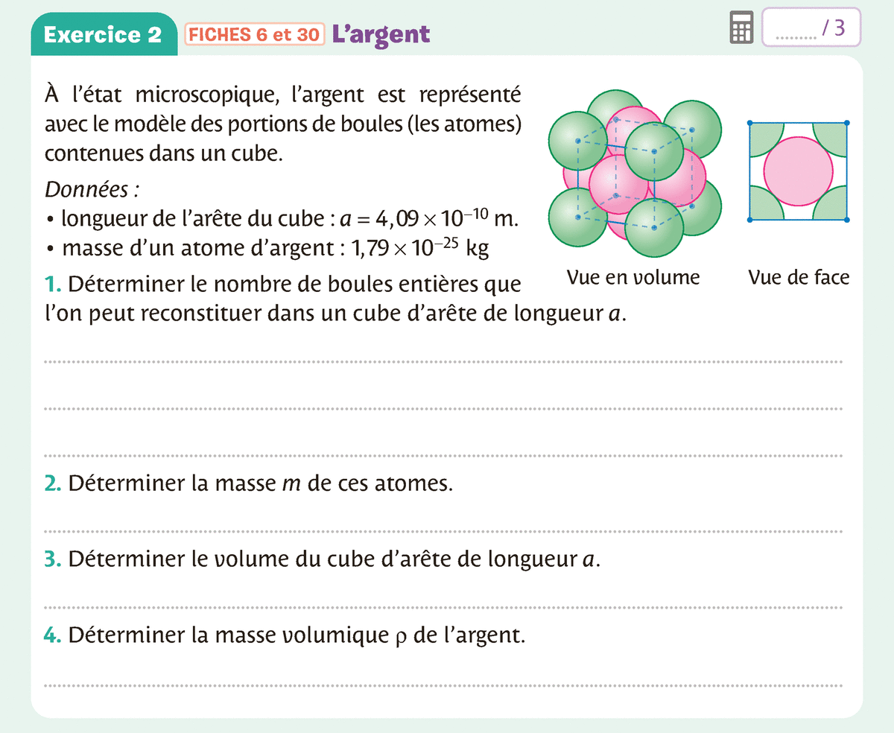The width and height of the screenshot is (894, 733).
Task: Click question number 3 marker
Action: (52, 560)
